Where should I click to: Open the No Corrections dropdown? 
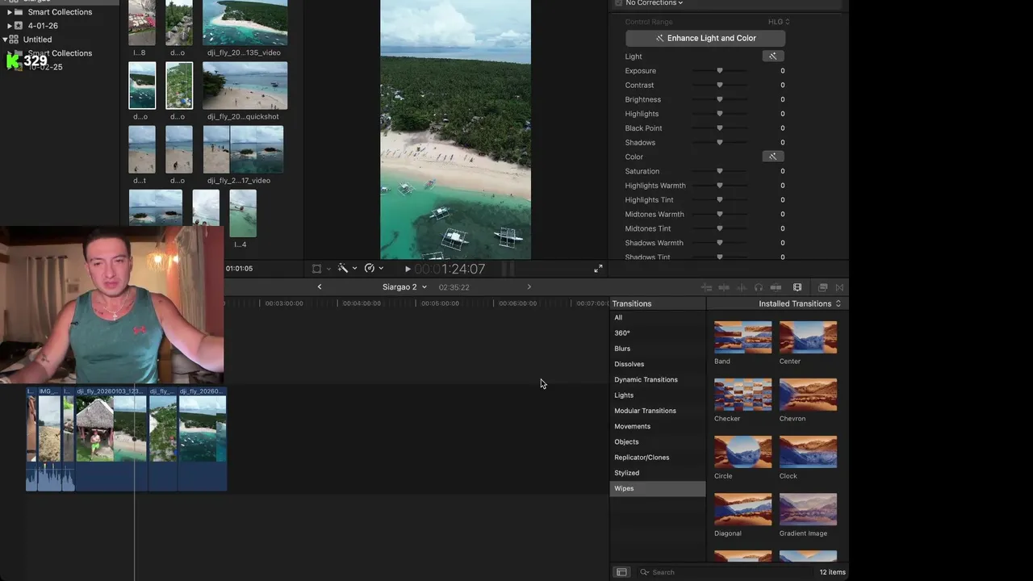tap(655, 3)
